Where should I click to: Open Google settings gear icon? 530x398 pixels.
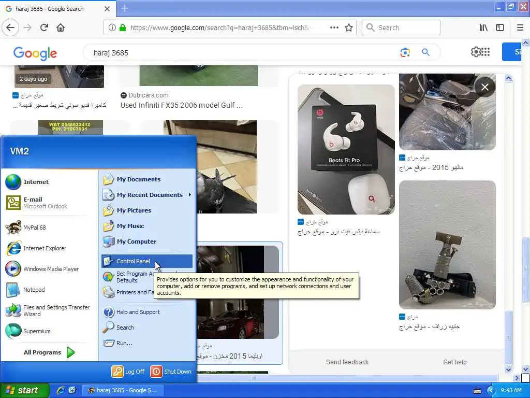pyautogui.click(x=476, y=52)
